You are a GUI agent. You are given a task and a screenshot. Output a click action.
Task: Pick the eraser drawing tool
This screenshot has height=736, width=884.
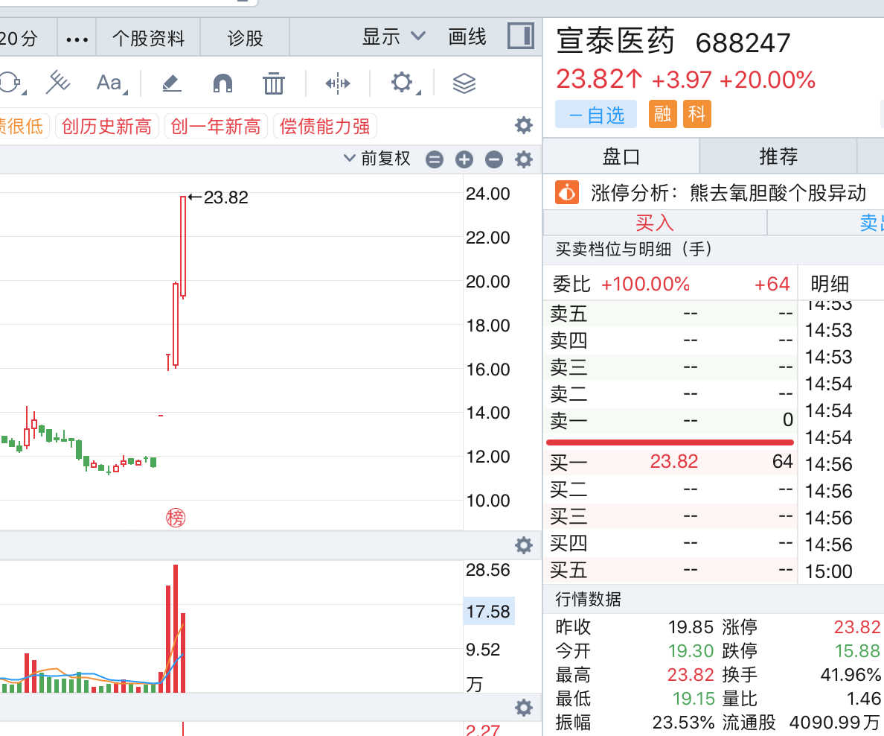point(172,83)
